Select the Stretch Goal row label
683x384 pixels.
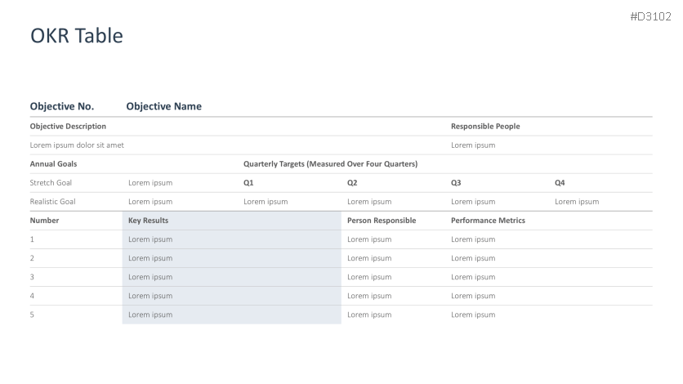click(51, 183)
